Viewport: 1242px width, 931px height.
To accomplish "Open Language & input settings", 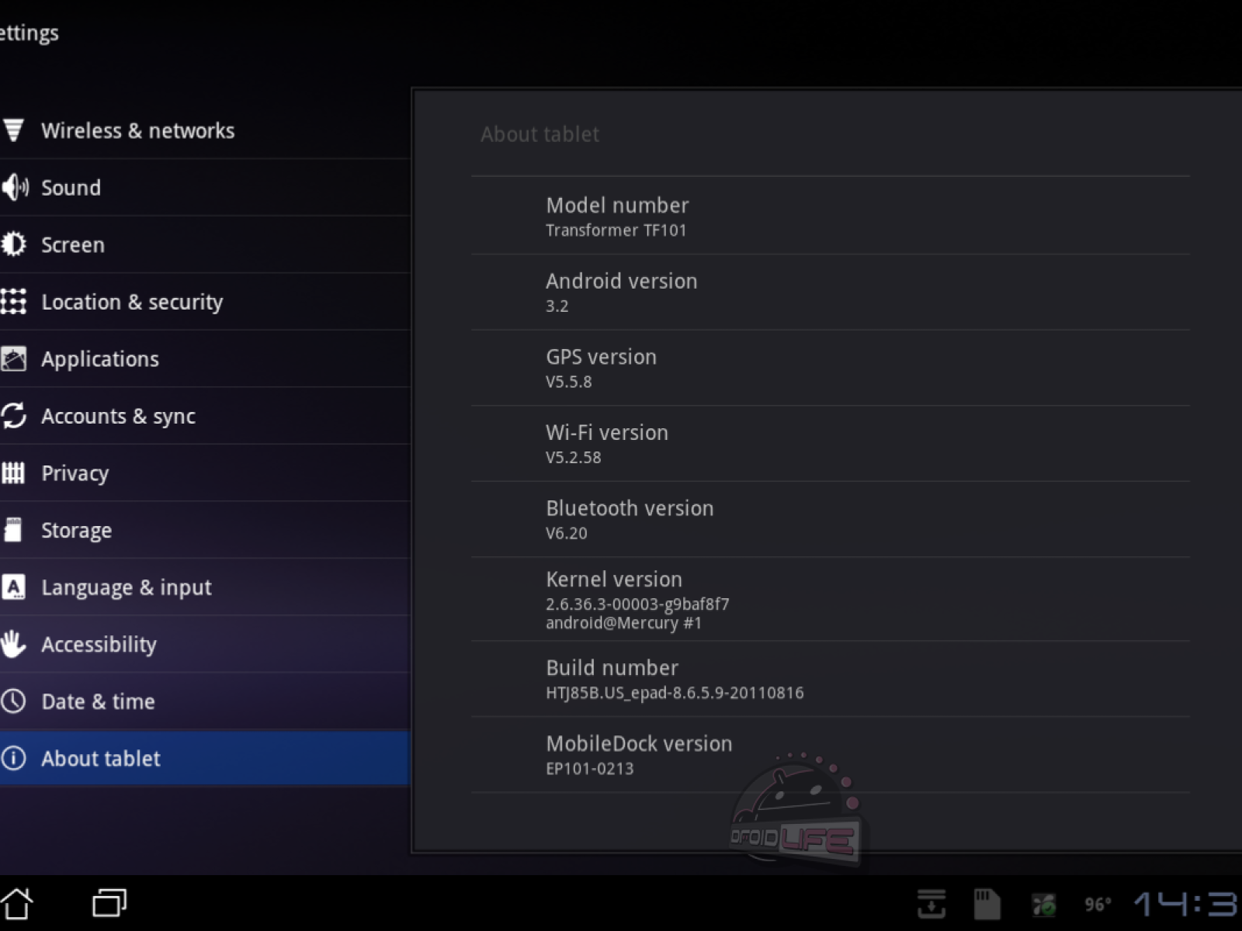I will tap(205, 587).
